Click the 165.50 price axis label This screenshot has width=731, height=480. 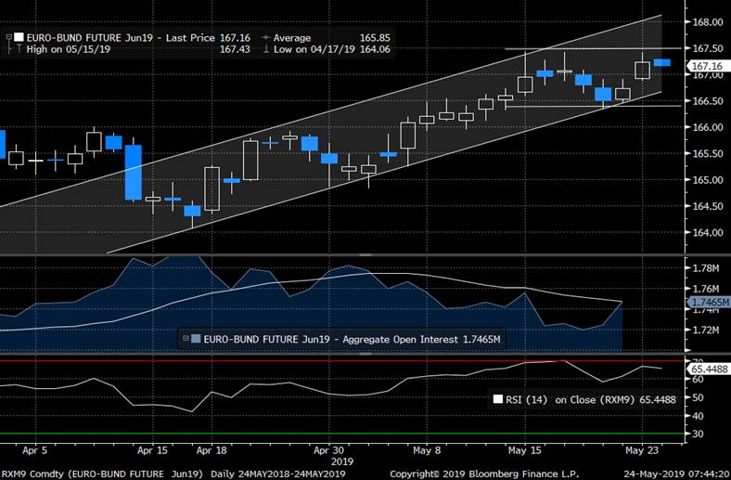point(707,154)
